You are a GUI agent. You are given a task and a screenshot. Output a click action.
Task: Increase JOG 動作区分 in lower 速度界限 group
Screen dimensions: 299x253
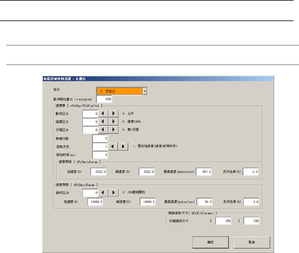(113, 192)
